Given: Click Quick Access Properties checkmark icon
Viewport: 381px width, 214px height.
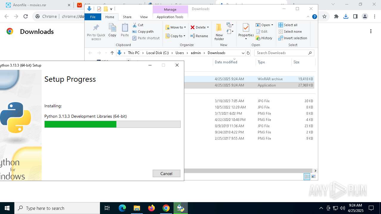Looking at the screenshot, I should click(99, 9).
